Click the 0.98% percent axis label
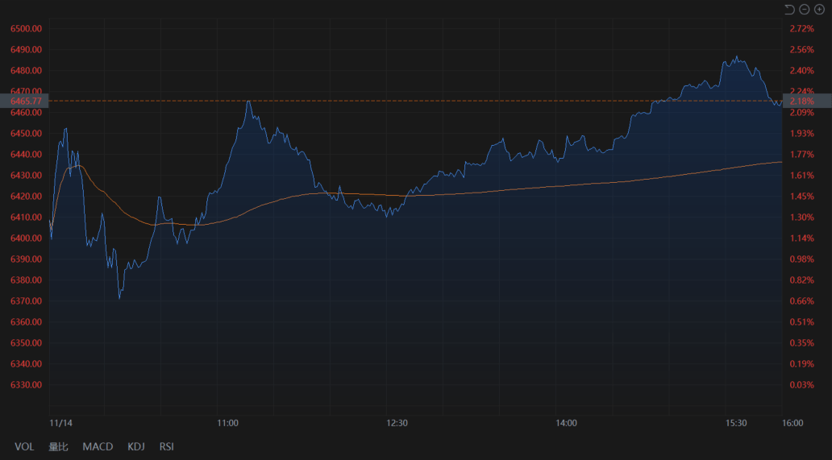This screenshot has width=832, height=460. [x=801, y=259]
